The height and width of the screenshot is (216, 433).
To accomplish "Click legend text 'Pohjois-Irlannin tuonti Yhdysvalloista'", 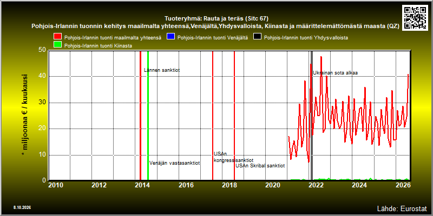I will (306, 38).
